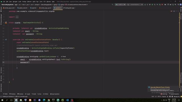Open the VCS menu
Screen dimensions: 182x102
(x=44, y=2)
